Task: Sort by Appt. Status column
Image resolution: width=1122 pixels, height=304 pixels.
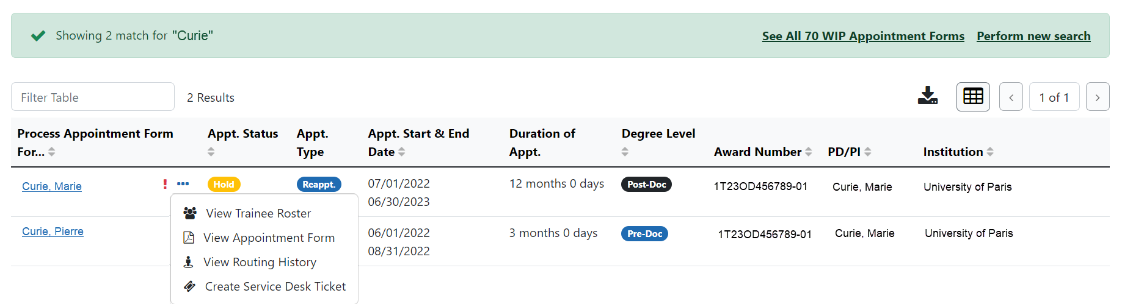Action: tap(211, 152)
